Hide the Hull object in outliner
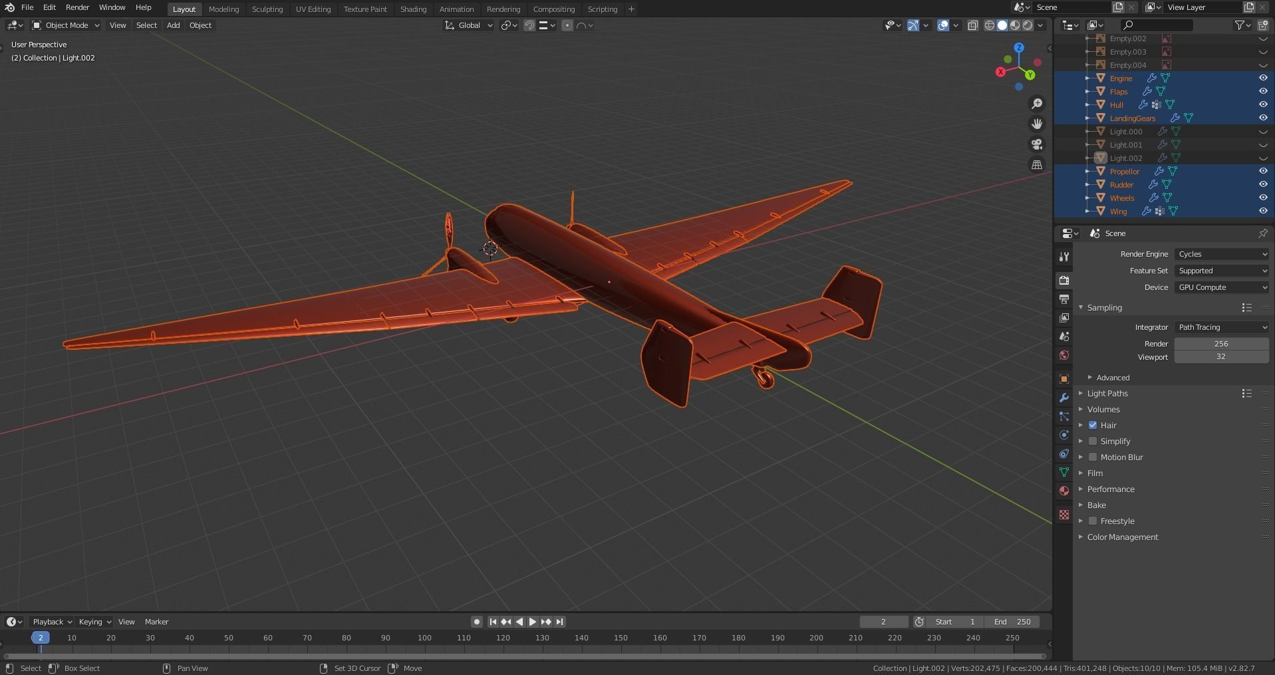The width and height of the screenshot is (1275, 675). click(1262, 104)
